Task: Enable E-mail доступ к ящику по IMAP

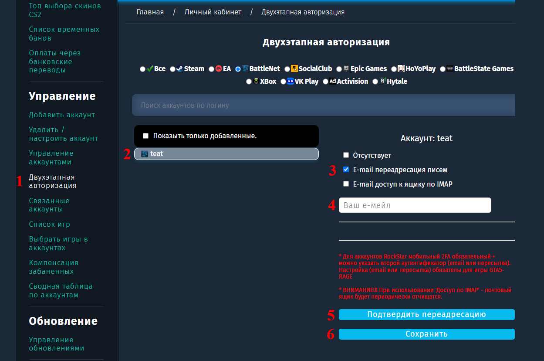Action: pos(346,184)
